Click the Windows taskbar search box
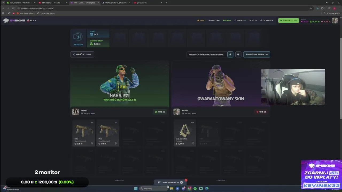342x192 pixels. pos(154,189)
